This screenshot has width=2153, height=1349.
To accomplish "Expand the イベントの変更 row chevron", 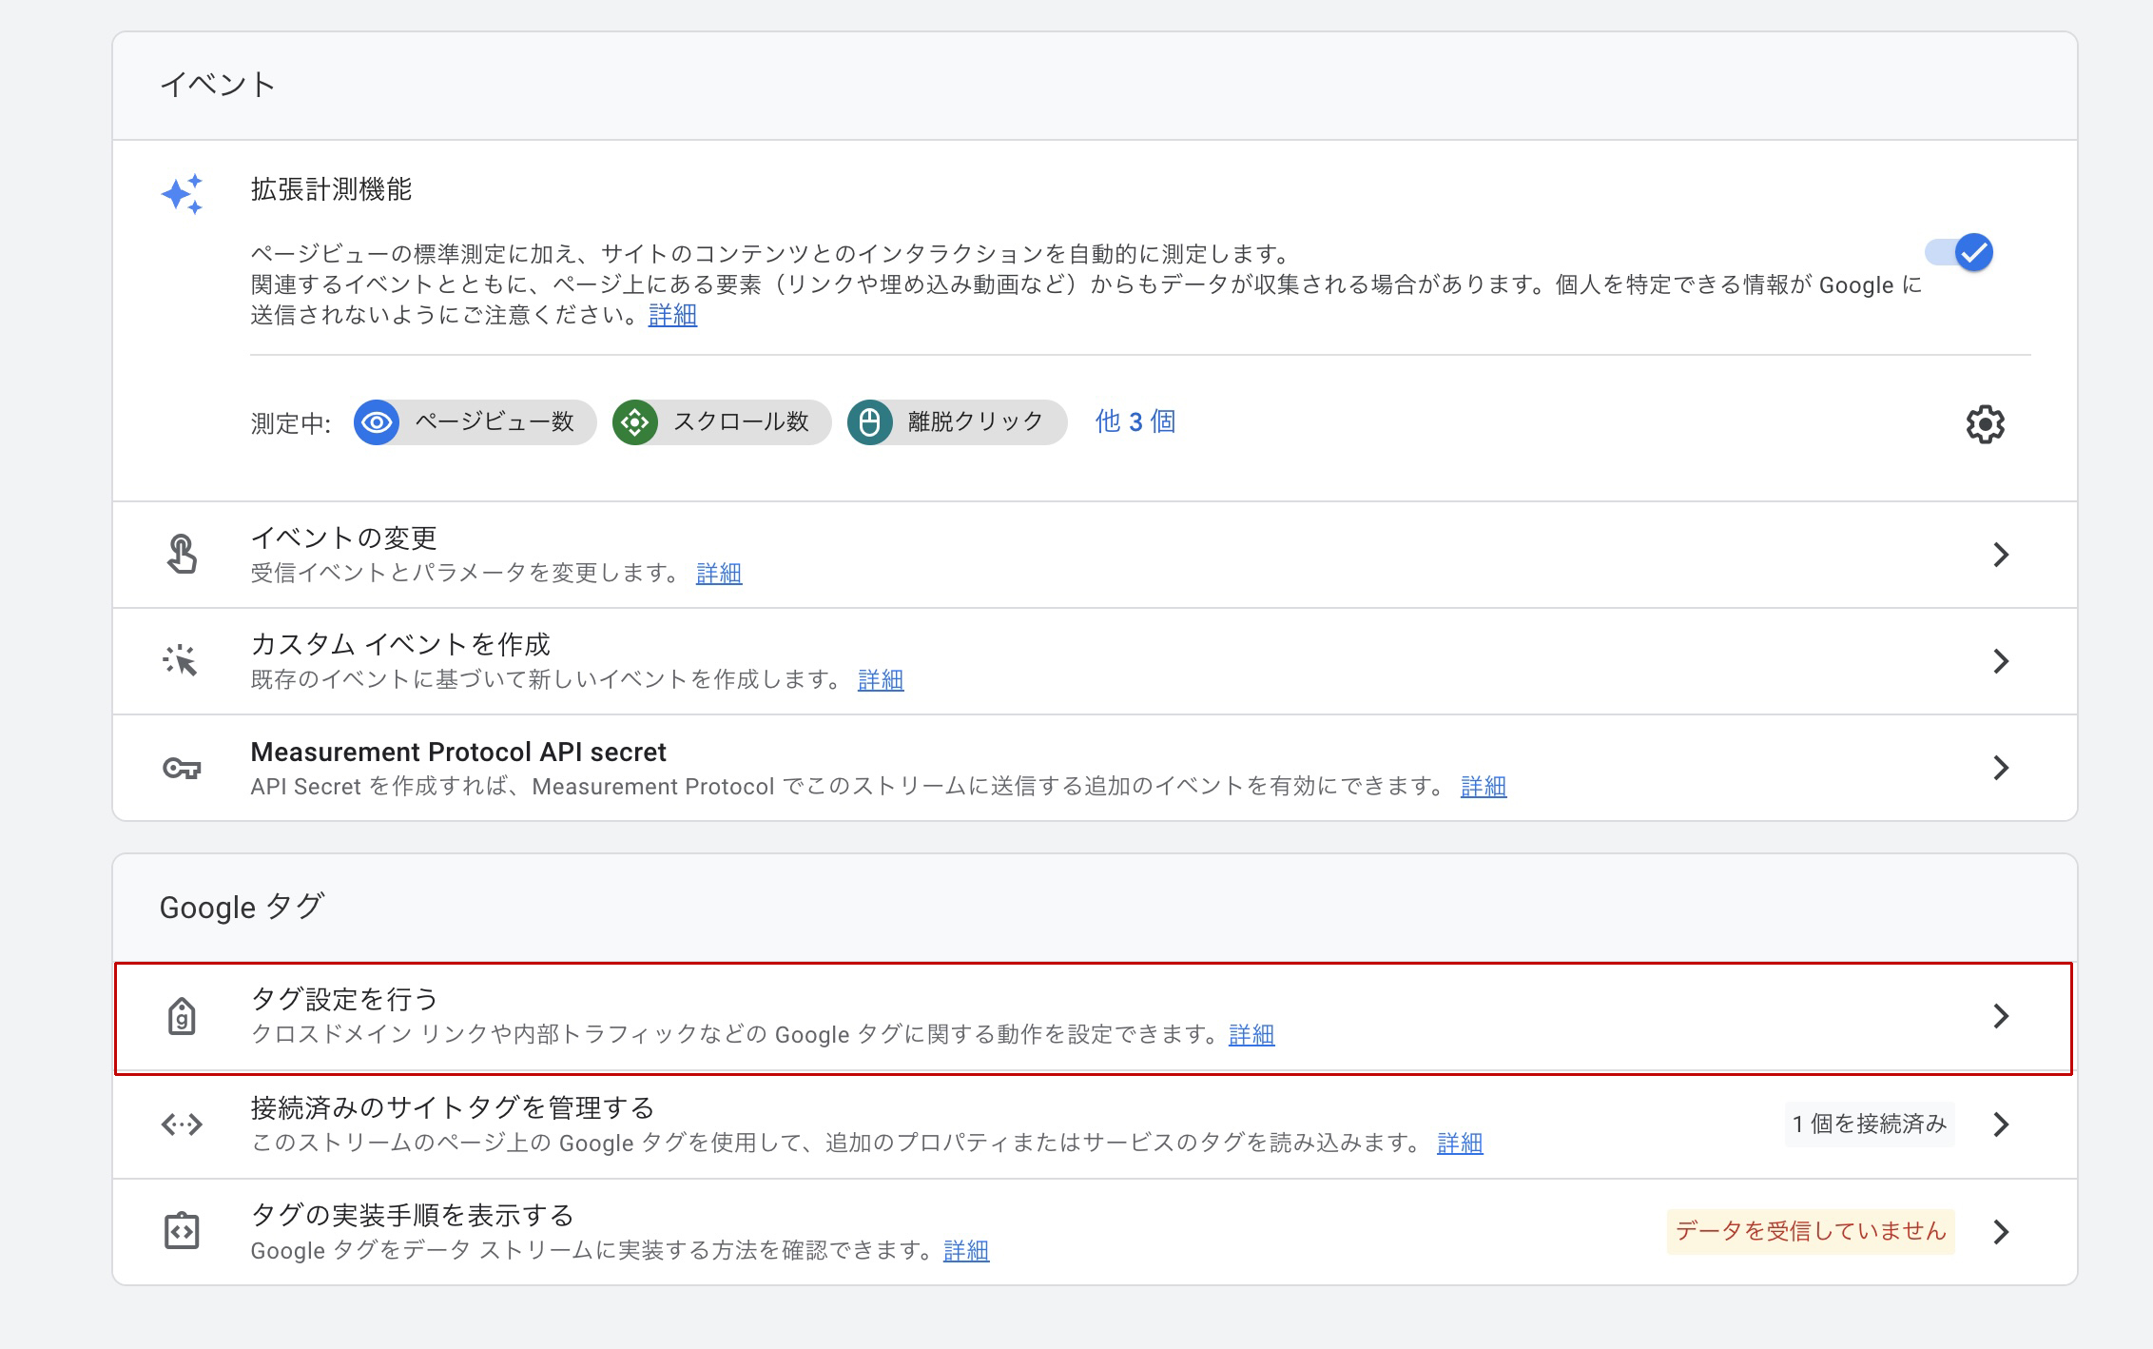I will [2001, 555].
